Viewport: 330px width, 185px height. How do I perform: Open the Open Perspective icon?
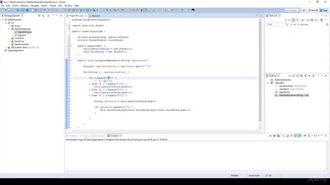pyautogui.click(x=304, y=10)
